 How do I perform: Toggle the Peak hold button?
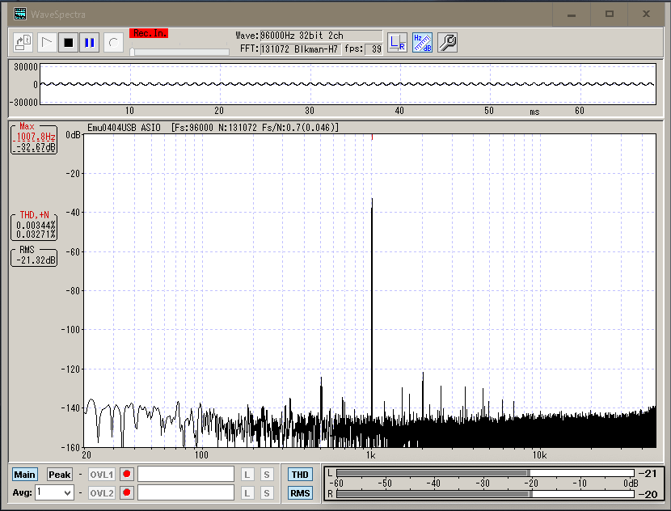point(60,474)
